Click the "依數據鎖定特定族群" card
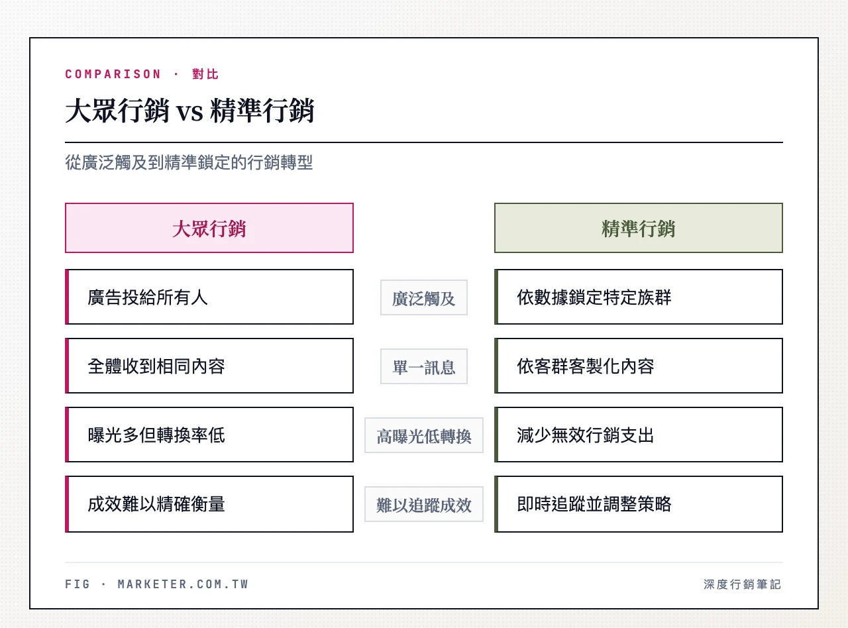The width and height of the screenshot is (848, 628). pyautogui.click(x=639, y=297)
